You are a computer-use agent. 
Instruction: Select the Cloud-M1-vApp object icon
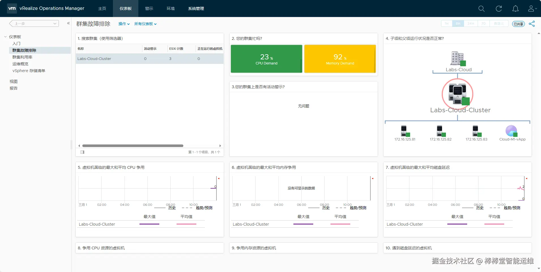click(x=512, y=131)
